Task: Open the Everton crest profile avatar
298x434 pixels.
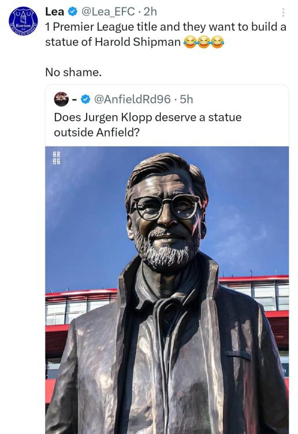Action: point(23,21)
